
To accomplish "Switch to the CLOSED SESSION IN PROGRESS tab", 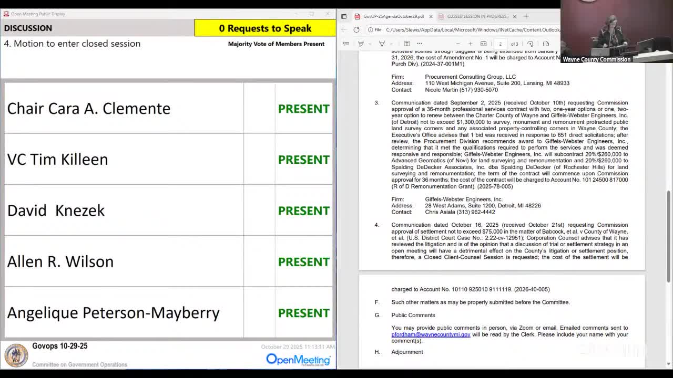I will 477,16.
